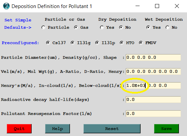The width and height of the screenshot is (187, 136).
Task: Click the Particle Diameter, Density, Shape field
Action: tap(153, 57)
